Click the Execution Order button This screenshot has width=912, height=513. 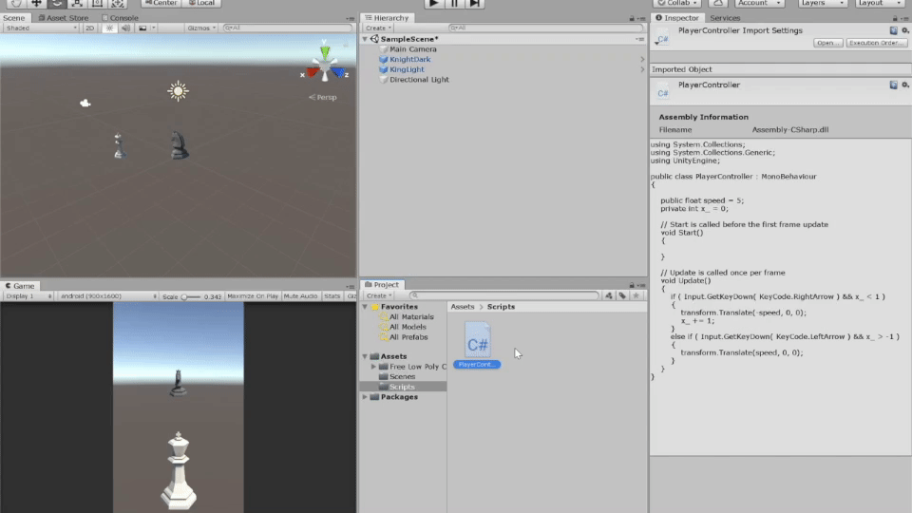tap(876, 43)
